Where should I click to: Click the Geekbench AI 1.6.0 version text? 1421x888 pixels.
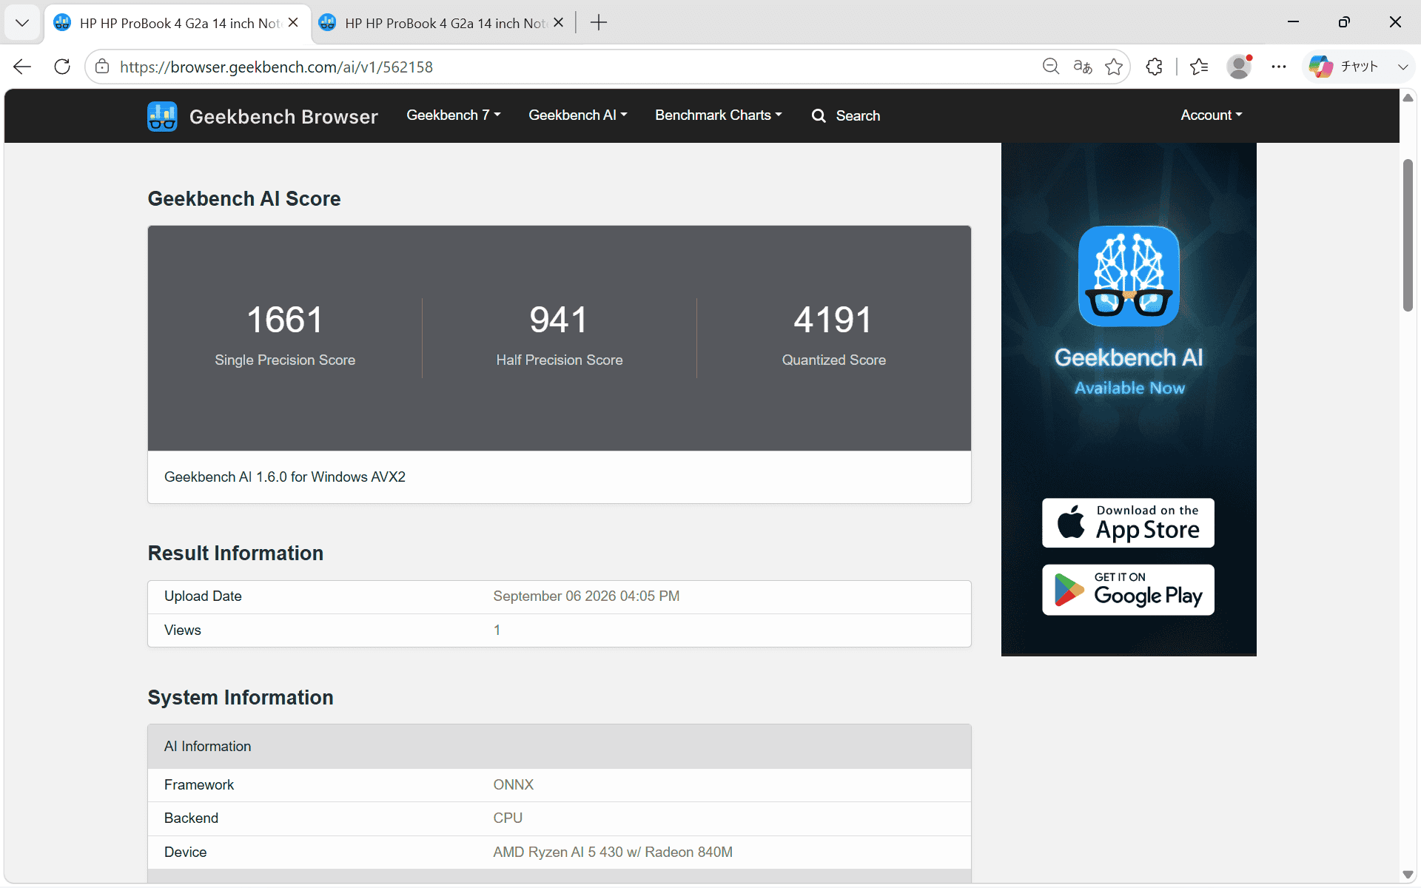[x=285, y=477]
